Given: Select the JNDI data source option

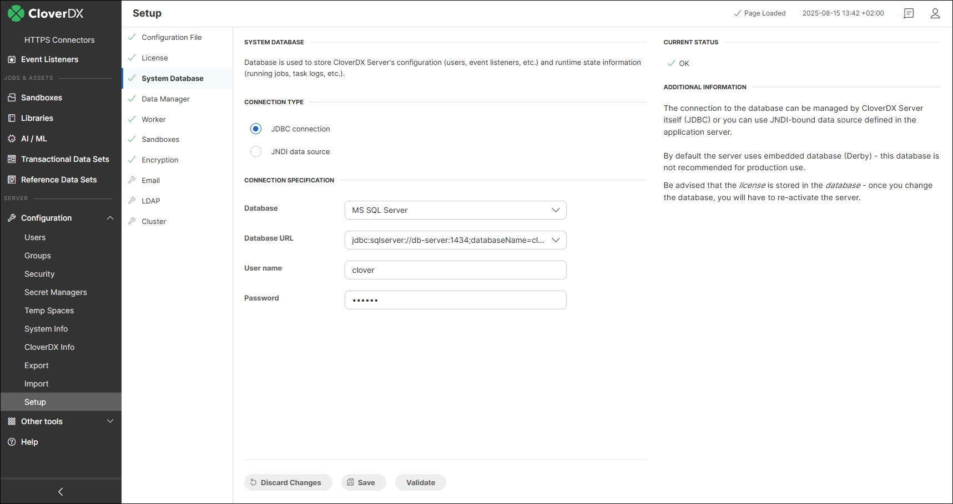Looking at the screenshot, I should 255,151.
